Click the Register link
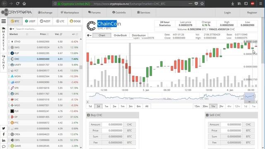This screenshot has width=265, height=149. (x=252, y=12)
